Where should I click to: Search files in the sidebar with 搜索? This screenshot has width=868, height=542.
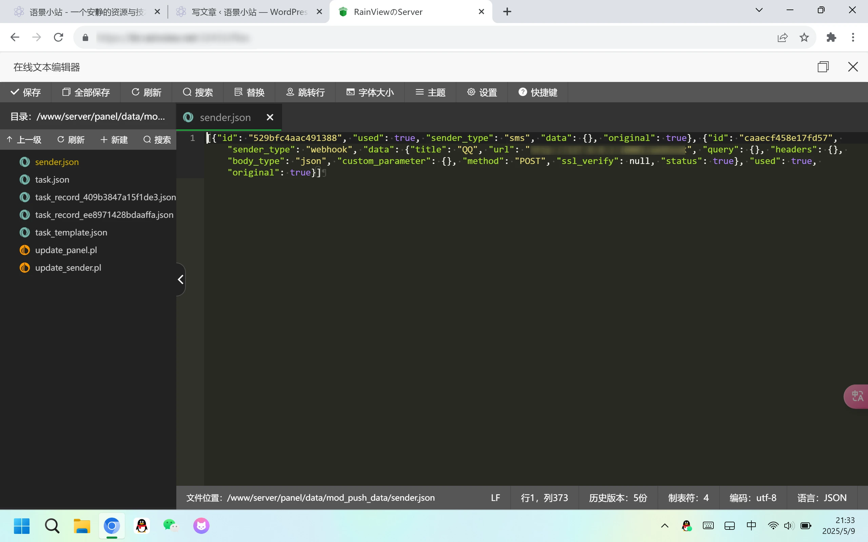click(157, 140)
